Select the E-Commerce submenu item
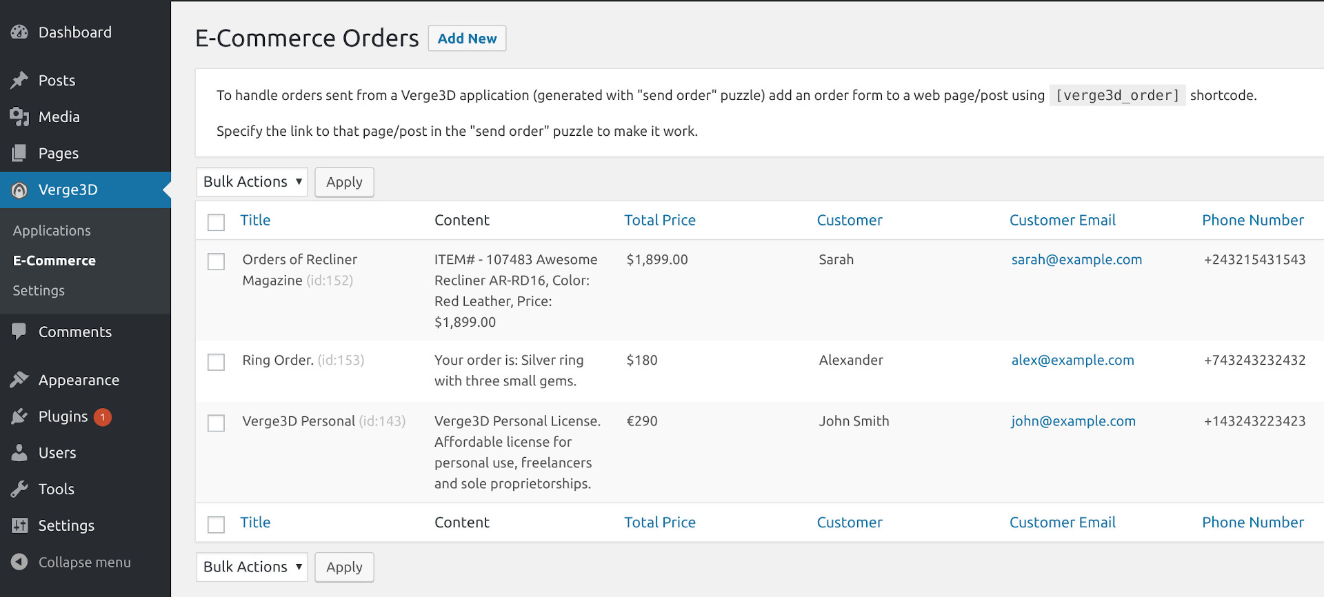 coord(54,261)
